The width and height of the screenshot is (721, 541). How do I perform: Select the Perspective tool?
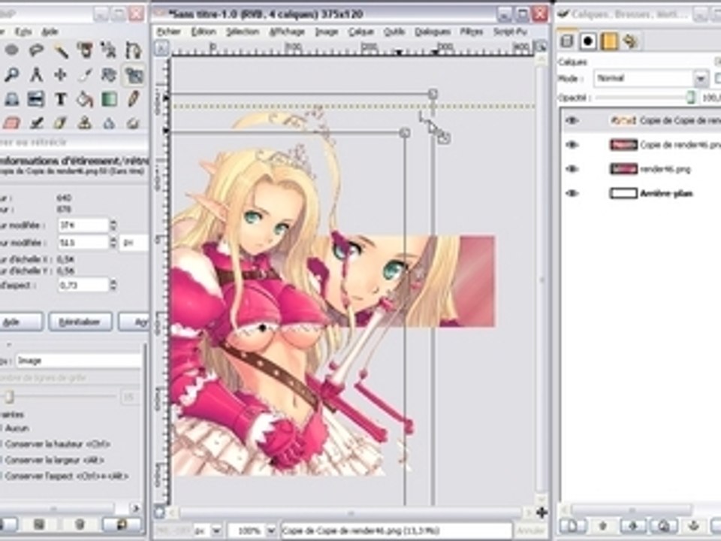point(12,99)
